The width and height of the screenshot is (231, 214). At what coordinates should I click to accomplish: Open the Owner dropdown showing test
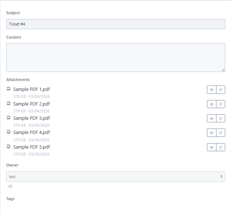point(109,177)
